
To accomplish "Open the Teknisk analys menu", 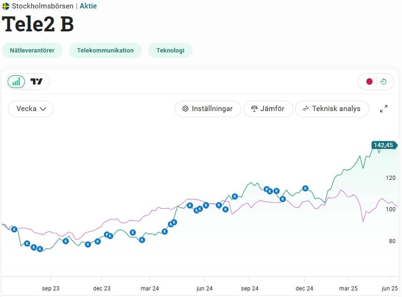I will pos(332,109).
